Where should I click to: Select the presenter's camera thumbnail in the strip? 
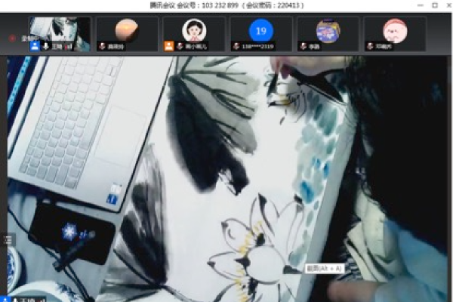pyautogui.click(x=60, y=34)
